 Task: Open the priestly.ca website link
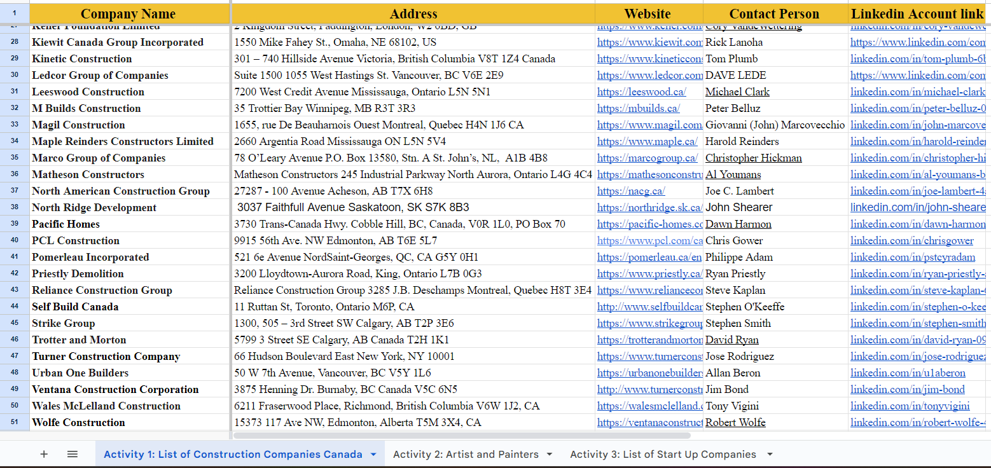649,274
